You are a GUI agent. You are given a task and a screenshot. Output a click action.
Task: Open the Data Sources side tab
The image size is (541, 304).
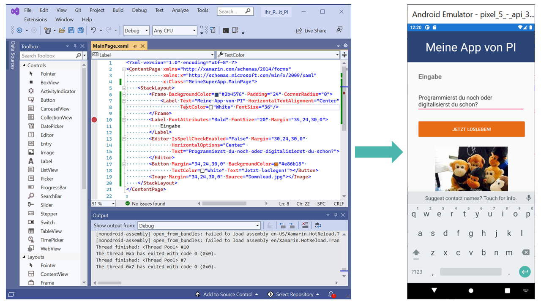[13, 55]
